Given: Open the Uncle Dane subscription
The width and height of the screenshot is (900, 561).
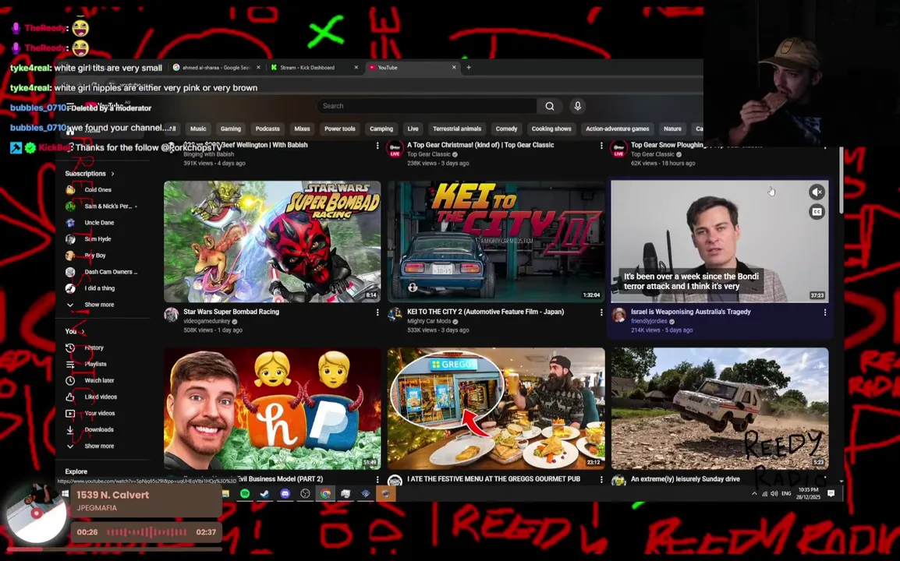Looking at the screenshot, I should coord(99,223).
